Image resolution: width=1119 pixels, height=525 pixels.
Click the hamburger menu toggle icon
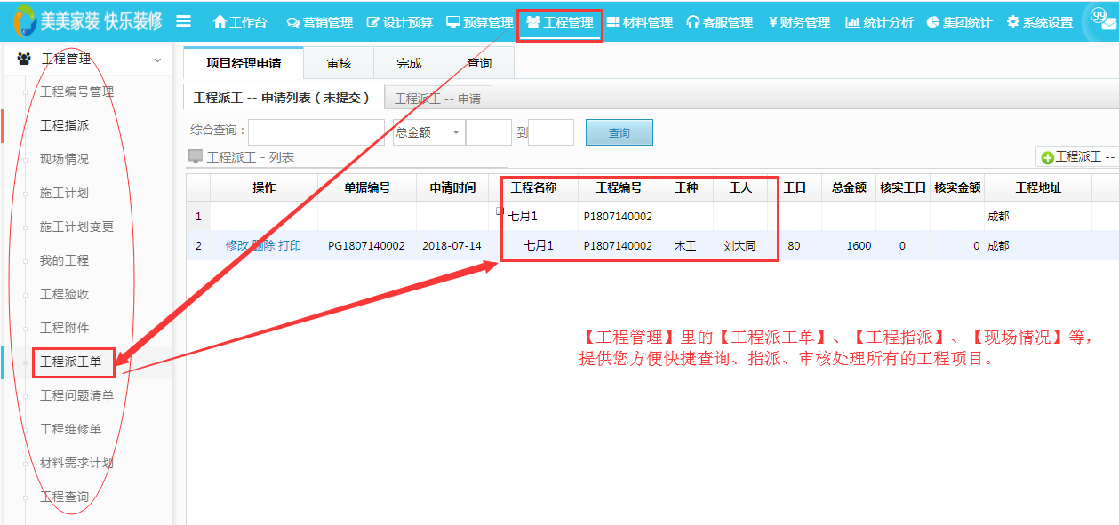[x=184, y=21]
